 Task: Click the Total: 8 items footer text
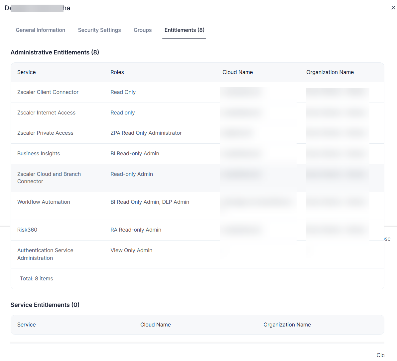[x=37, y=279]
